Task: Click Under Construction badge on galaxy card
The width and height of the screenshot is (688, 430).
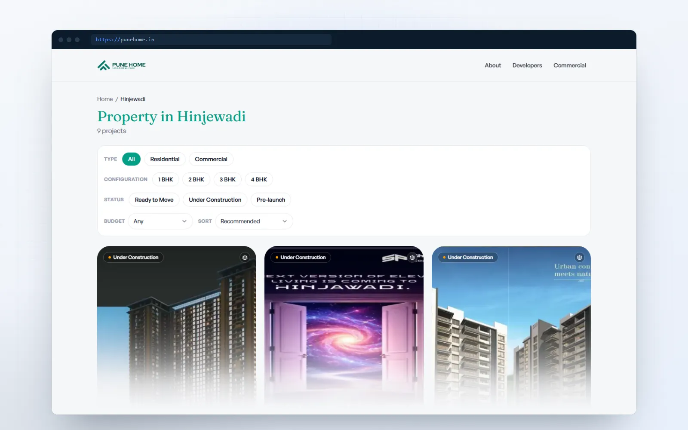Action: pyautogui.click(x=301, y=257)
